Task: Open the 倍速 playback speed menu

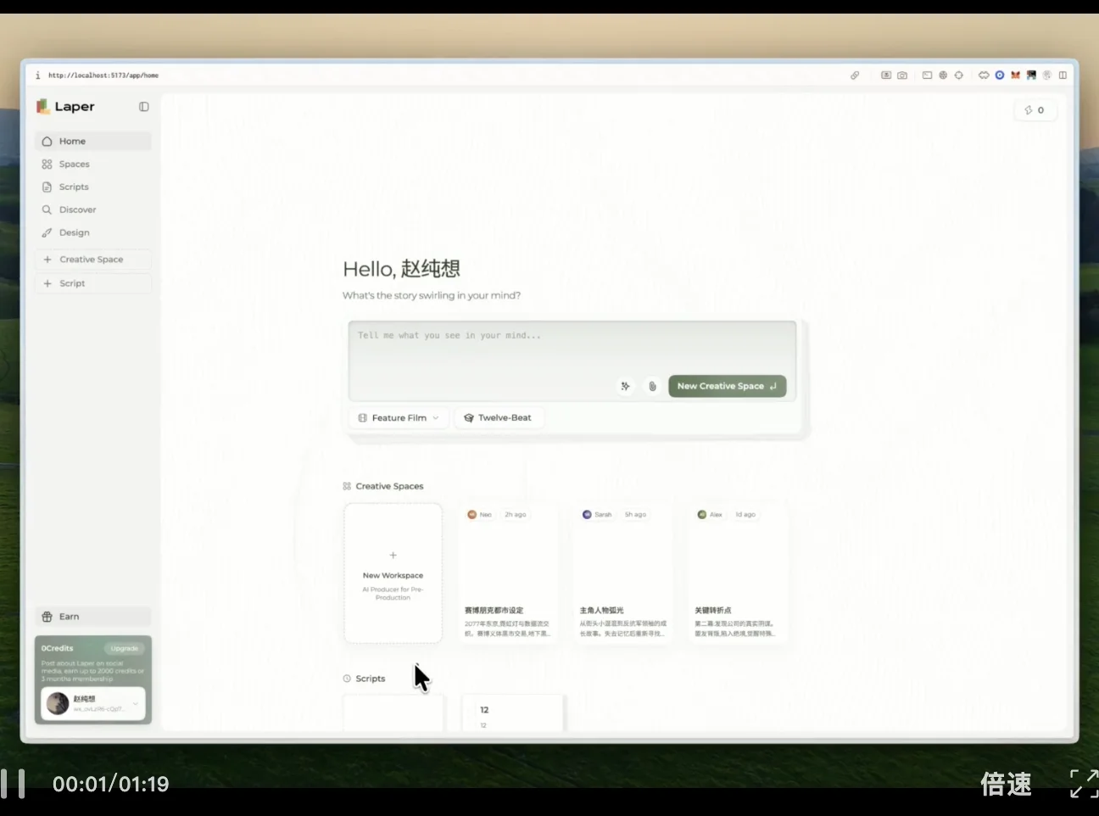Action: coord(1006,783)
